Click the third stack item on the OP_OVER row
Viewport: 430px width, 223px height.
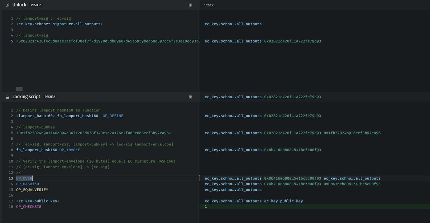[352, 178]
